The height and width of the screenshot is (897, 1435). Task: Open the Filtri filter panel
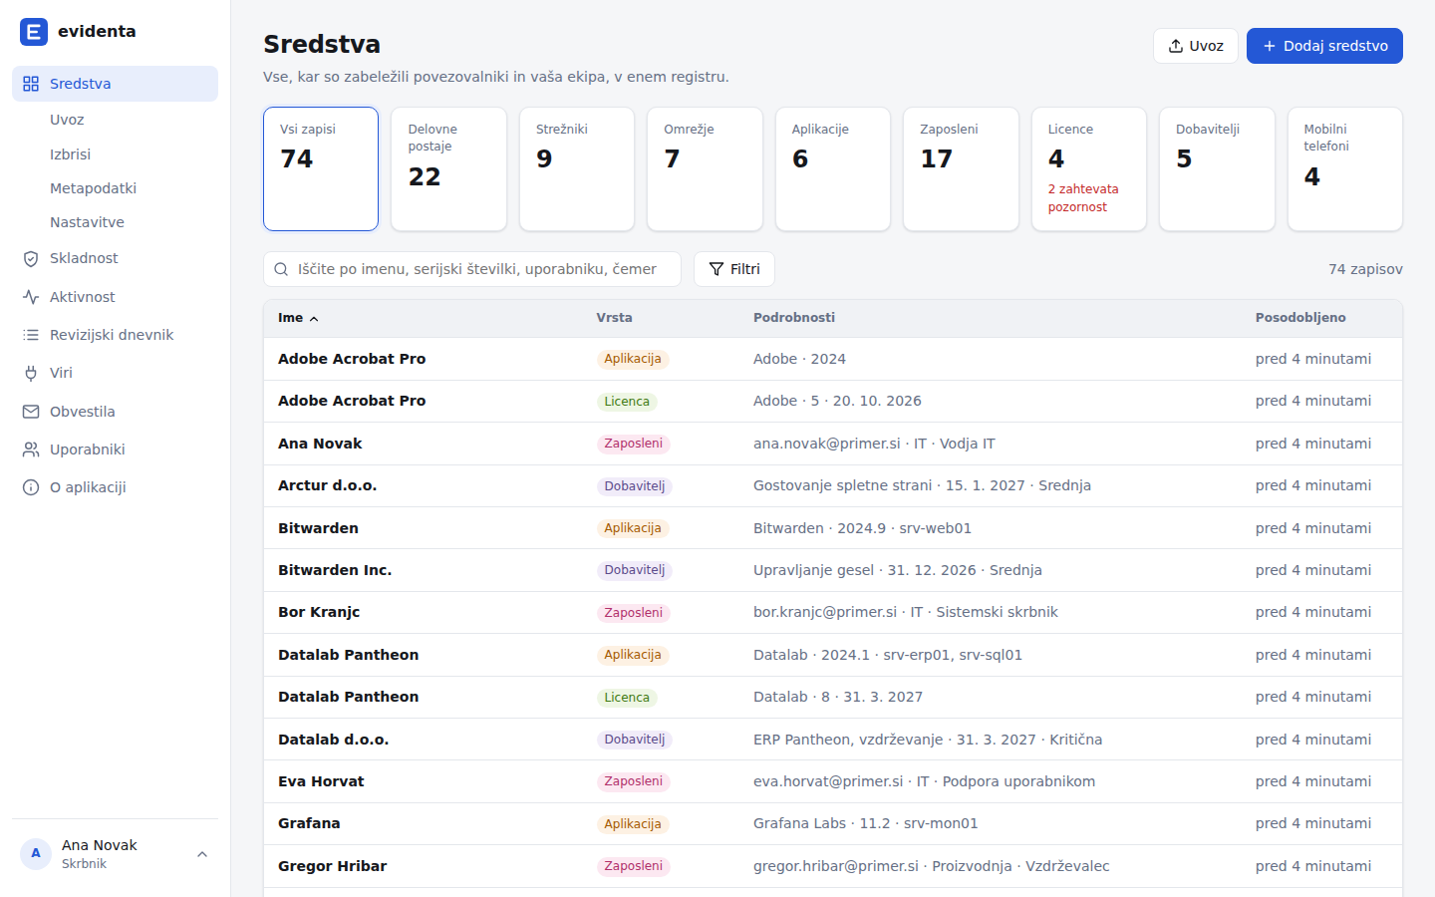[734, 269]
